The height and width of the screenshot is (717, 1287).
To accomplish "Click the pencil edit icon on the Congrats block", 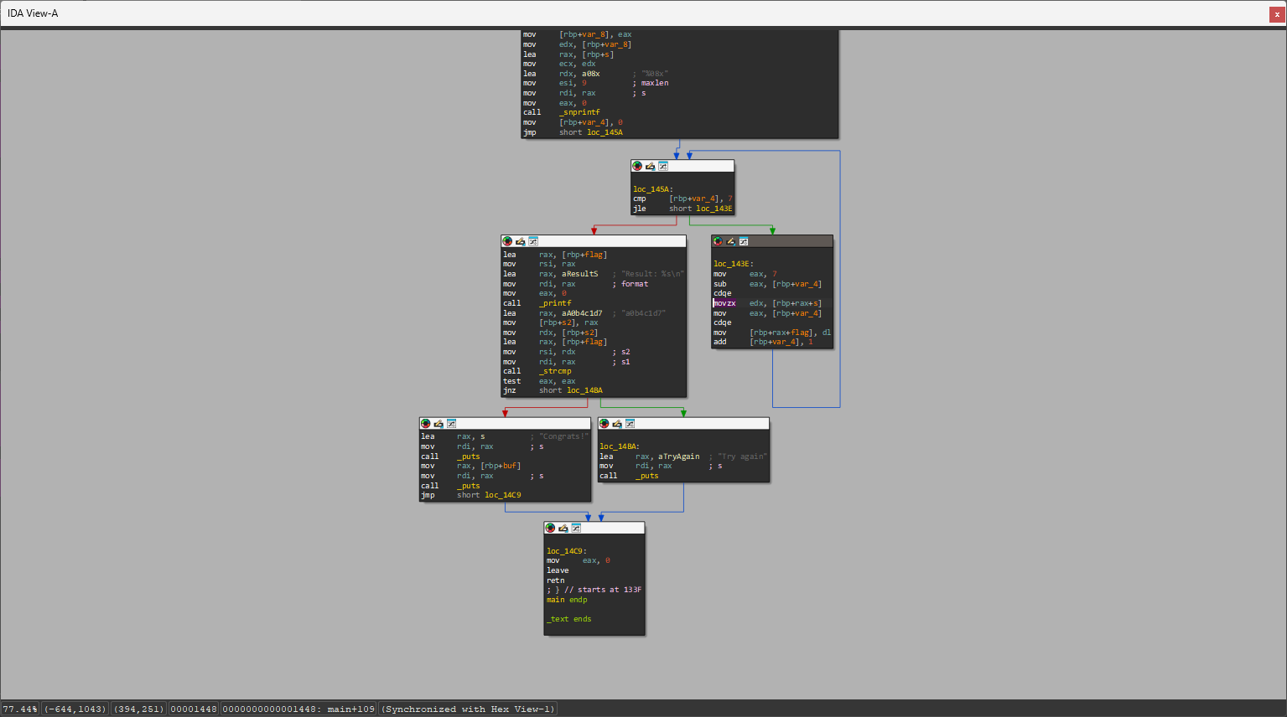I will (438, 424).
